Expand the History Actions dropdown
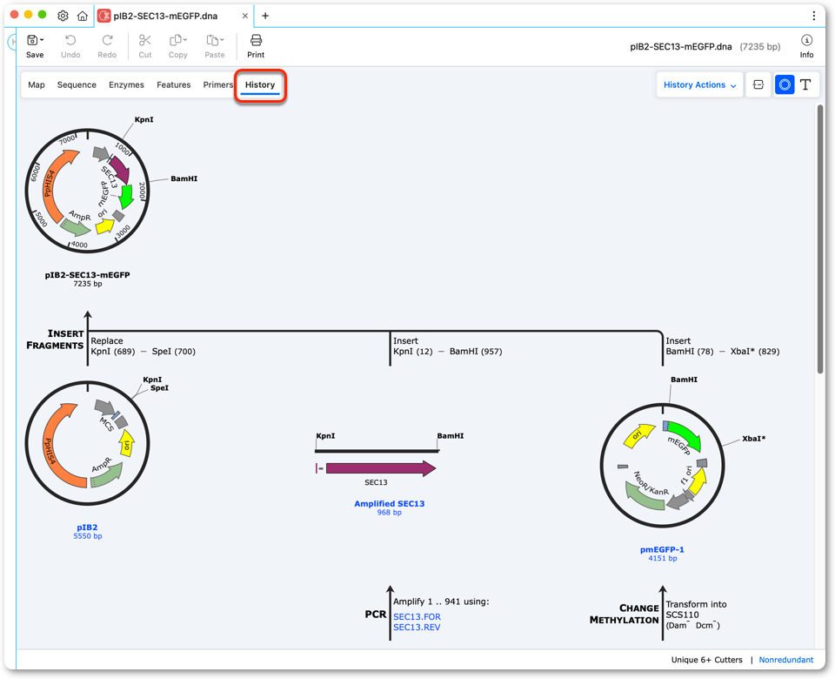The width and height of the screenshot is (835, 679). (x=699, y=84)
